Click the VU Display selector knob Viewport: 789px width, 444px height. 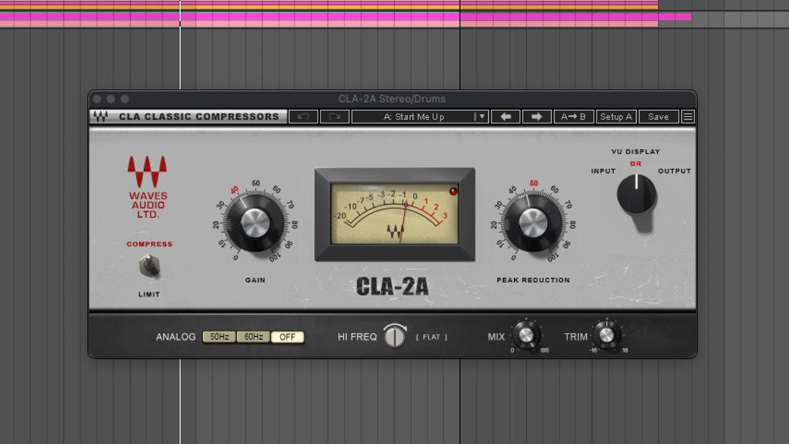[x=636, y=194]
